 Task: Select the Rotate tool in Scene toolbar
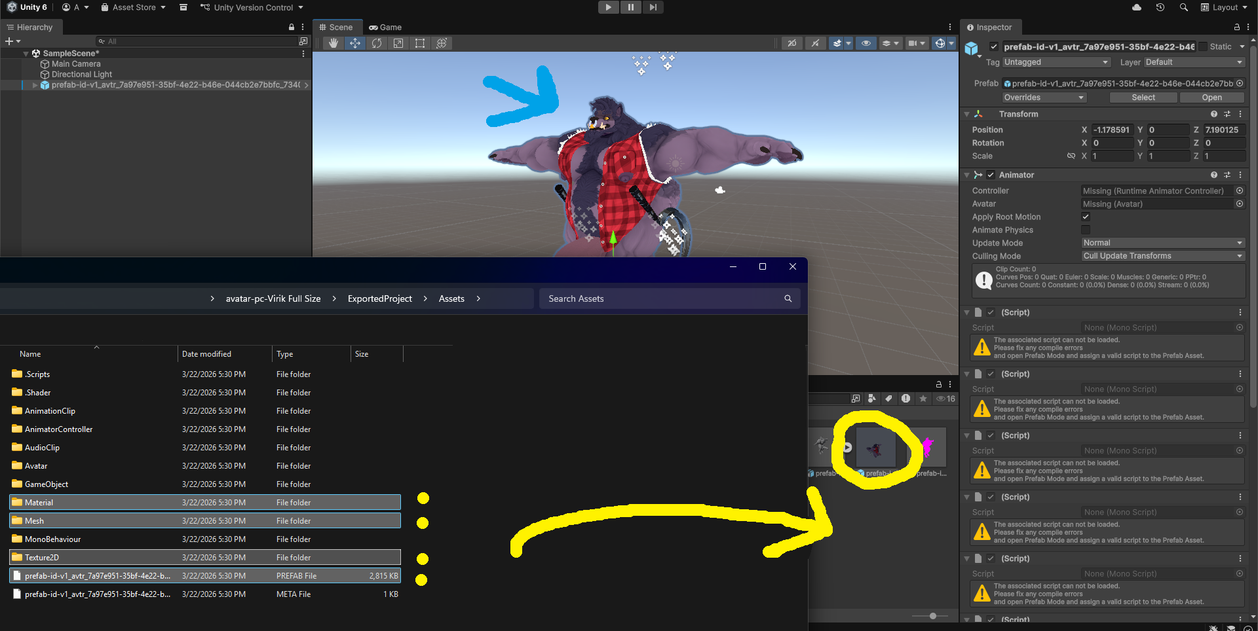pyautogui.click(x=377, y=43)
